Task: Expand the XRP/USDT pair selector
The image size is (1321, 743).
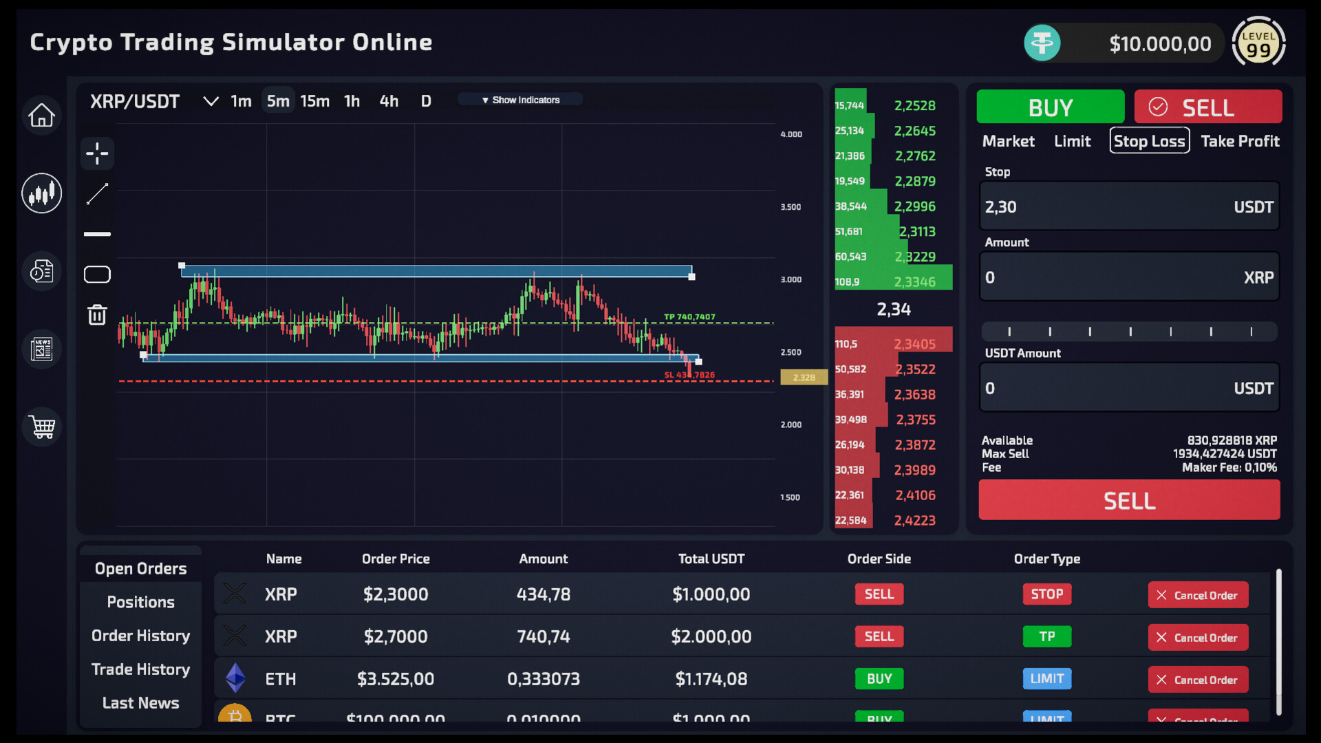Action: 211,100
